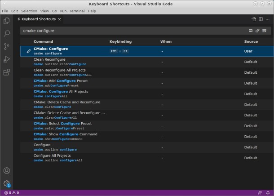Select the Keyboard Shortcuts tab
The width and height of the screenshot is (274, 196).
[x=39, y=19]
